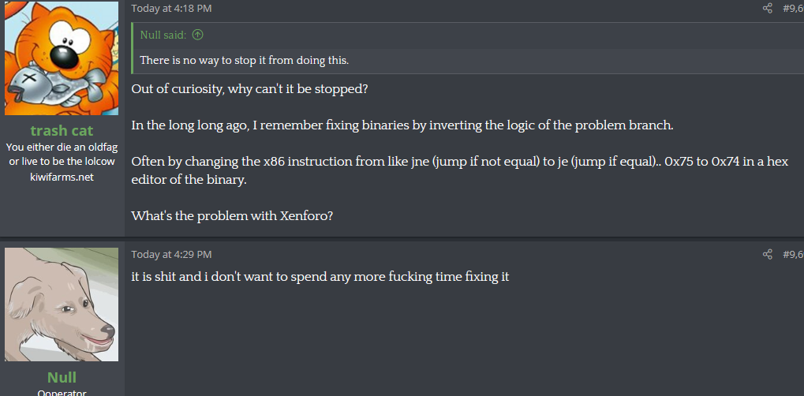Open Null's username link under dog avatar
Viewport: 804px width, 396px height.
(x=62, y=377)
